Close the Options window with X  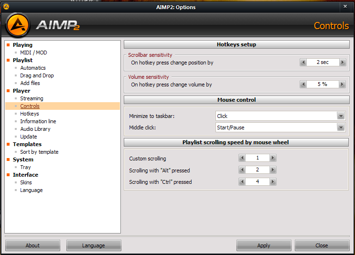point(345,7)
